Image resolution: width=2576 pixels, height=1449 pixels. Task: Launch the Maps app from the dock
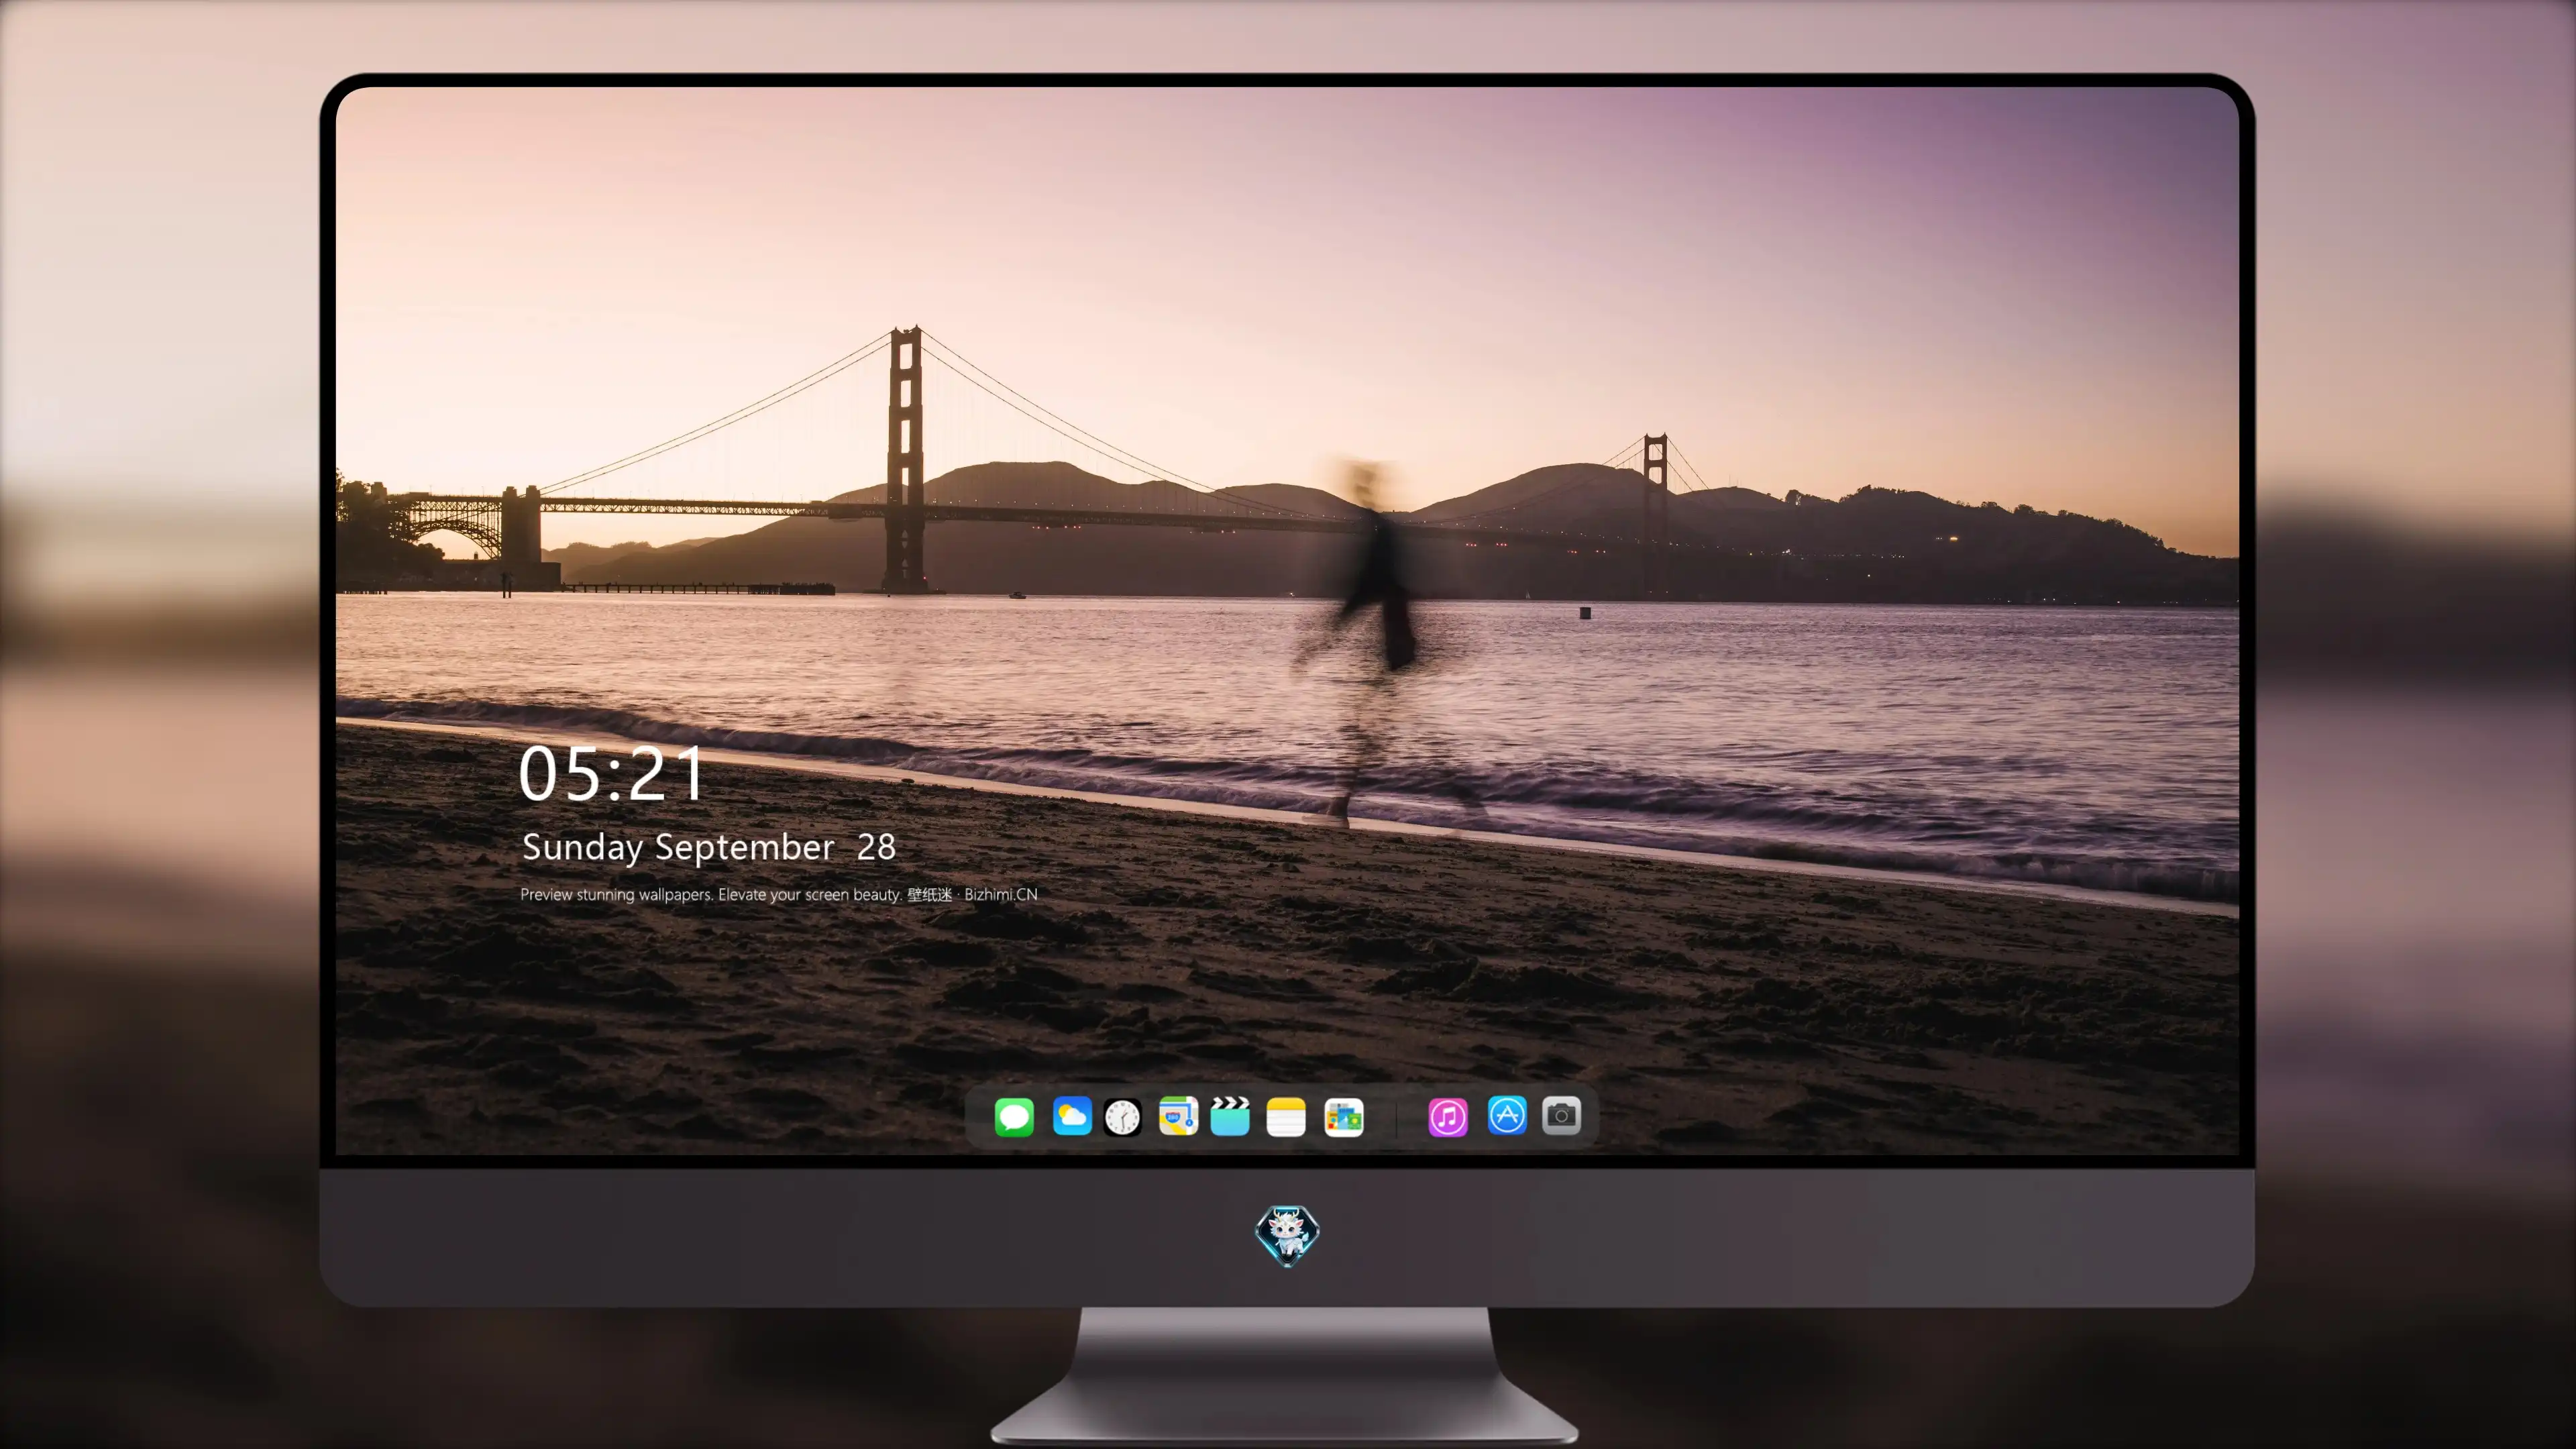[1178, 1116]
